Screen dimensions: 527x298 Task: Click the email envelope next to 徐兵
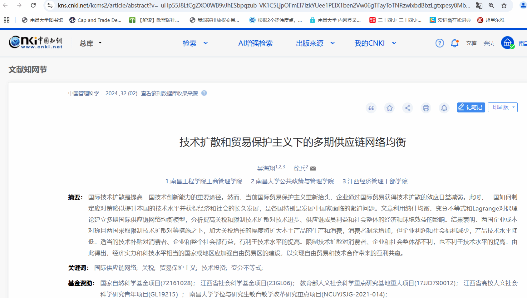click(313, 169)
